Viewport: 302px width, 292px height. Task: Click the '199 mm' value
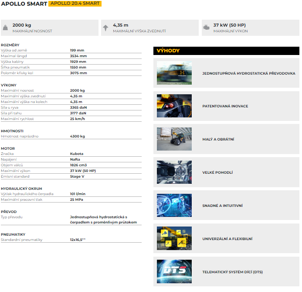(x=77, y=50)
